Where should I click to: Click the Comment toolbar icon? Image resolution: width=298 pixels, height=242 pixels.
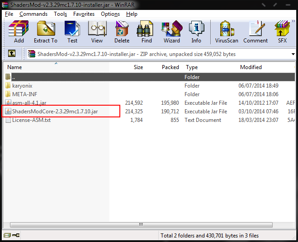click(255, 32)
